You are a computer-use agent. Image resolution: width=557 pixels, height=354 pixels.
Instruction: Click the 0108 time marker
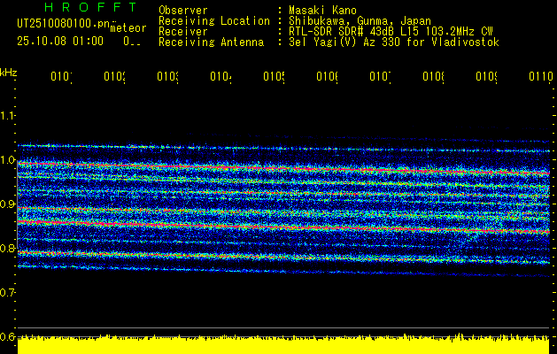tap(433, 76)
